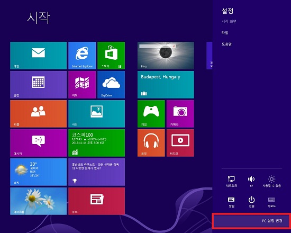Open the Photos tile

(x=96, y=114)
